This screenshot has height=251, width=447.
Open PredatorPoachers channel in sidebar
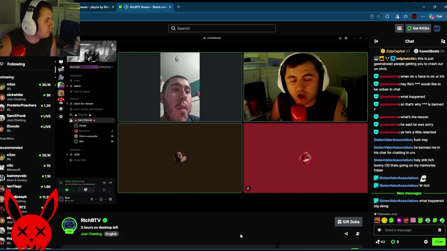pos(25,107)
